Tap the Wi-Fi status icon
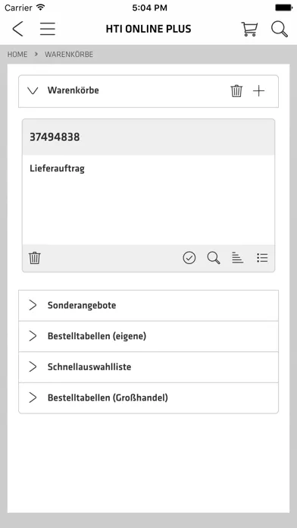This screenshot has height=528, width=297. click(x=41, y=8)
